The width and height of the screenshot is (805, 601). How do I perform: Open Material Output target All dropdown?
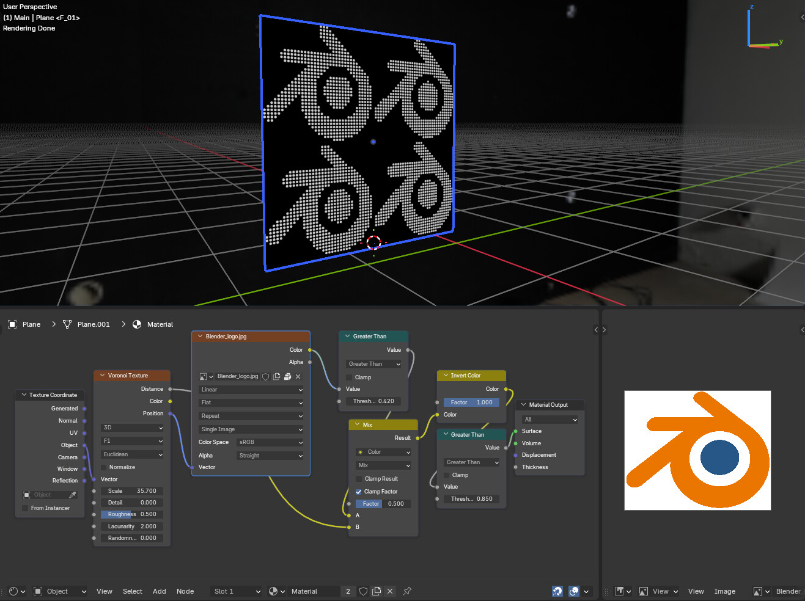tap(550, 420)
